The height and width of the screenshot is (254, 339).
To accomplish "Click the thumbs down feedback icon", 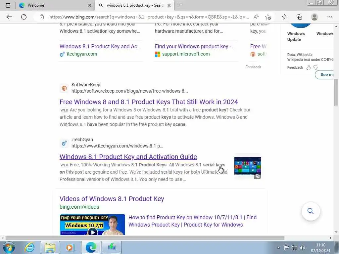I will click(x=315, y=67).
